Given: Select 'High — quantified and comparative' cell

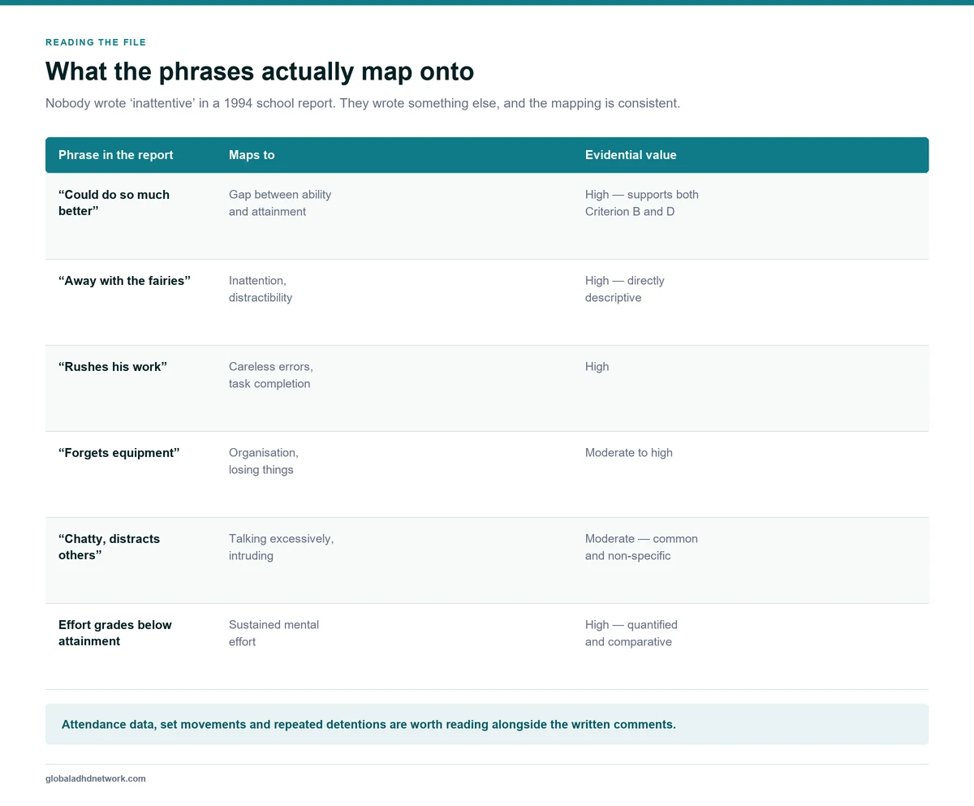Looking at the screenshot, I should click(631, 633).
